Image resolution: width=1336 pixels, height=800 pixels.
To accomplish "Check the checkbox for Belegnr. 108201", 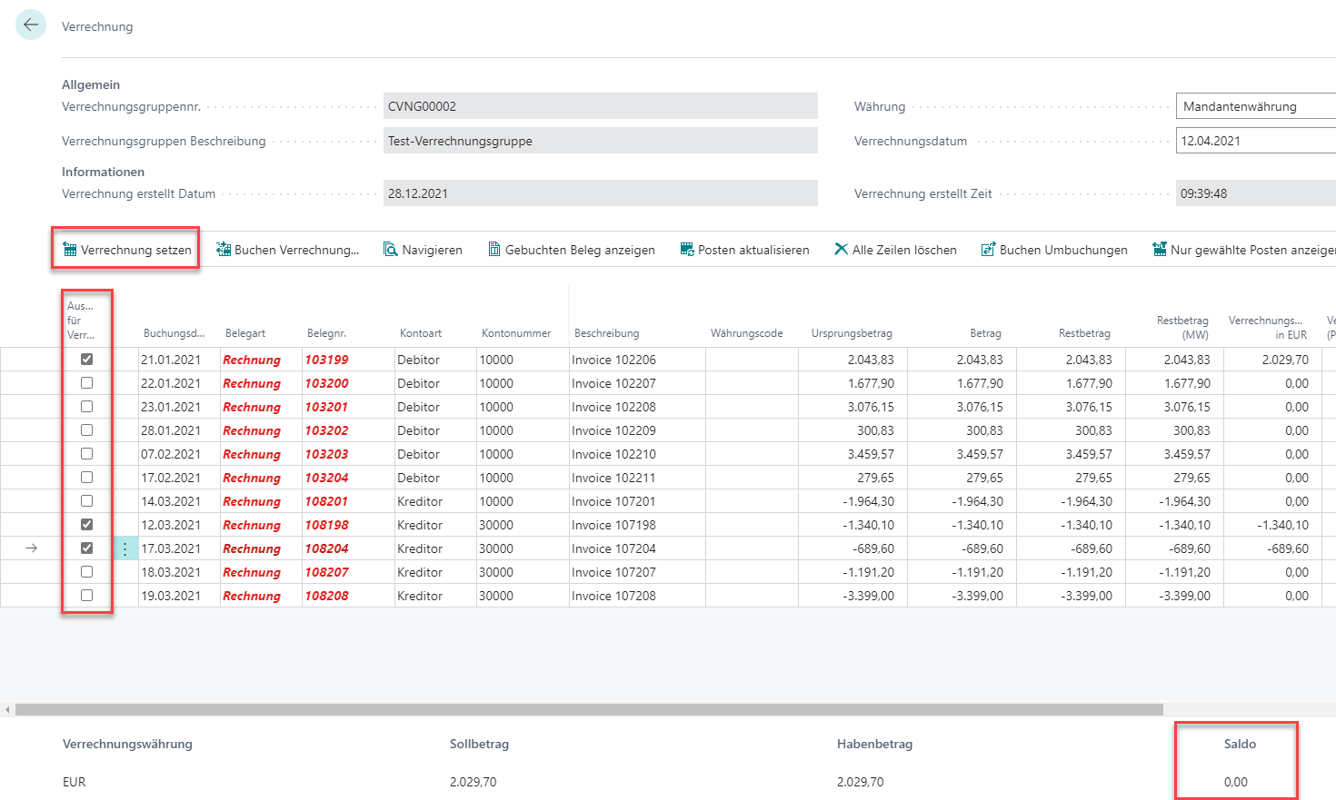I will coord(87,501).
